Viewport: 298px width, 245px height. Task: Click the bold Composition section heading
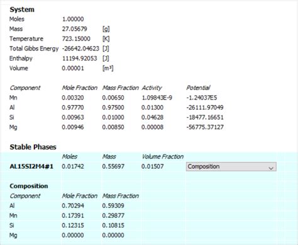tap(29, 186)
